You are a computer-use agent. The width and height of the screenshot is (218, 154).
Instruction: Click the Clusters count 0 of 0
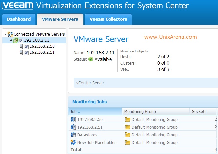point(163,63)
